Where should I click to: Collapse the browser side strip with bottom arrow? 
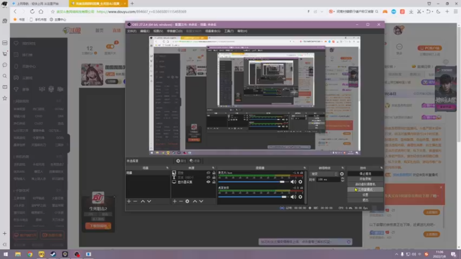[x=5, y=244]
